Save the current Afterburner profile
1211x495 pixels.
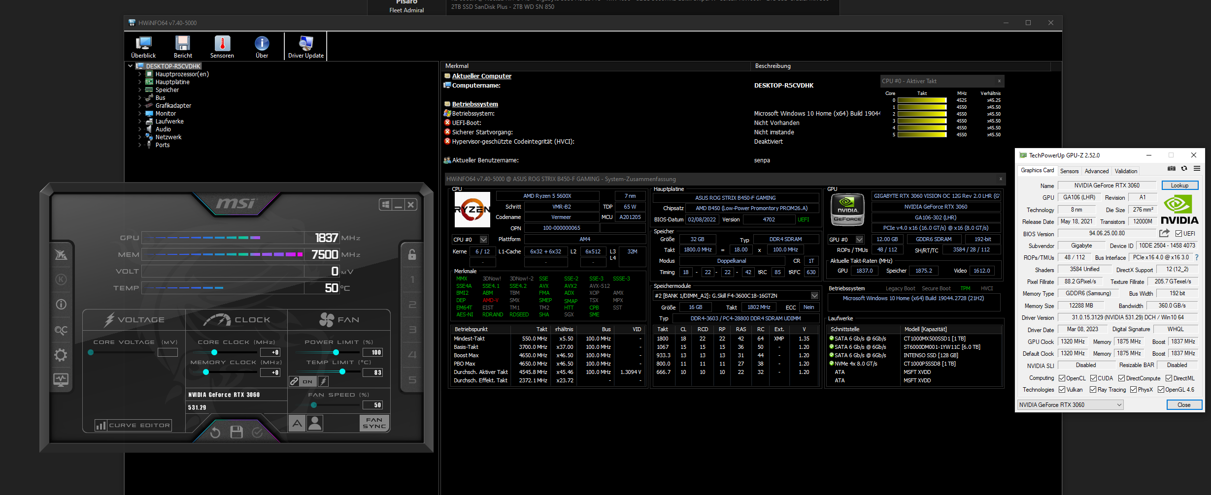(236, 432)
